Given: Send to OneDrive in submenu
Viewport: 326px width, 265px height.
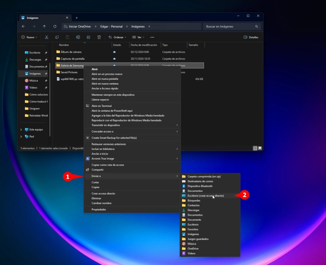Looking at the screenshot, I should coord(210,248).
